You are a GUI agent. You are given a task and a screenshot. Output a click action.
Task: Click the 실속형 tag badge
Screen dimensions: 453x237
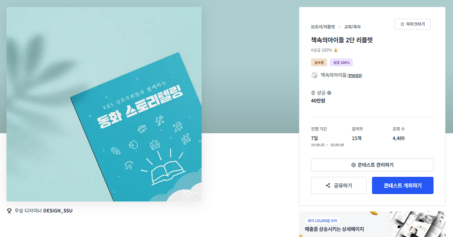(x=319, y=62)
